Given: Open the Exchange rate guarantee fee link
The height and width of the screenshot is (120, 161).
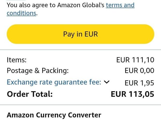Looking at the screenshot, I should click(x=54, y=82).
